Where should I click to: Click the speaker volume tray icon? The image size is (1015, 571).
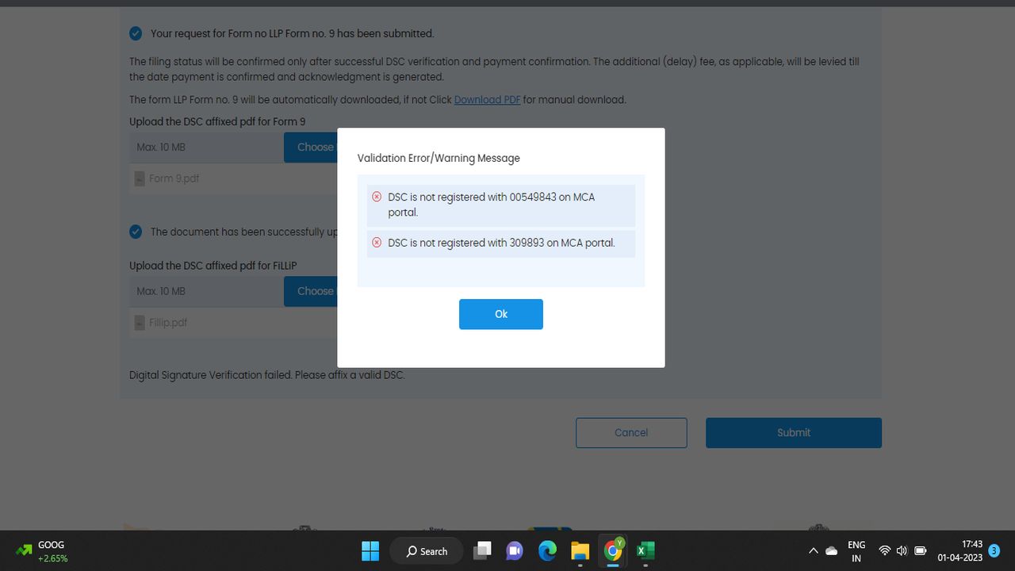click(x=902, y=551)
